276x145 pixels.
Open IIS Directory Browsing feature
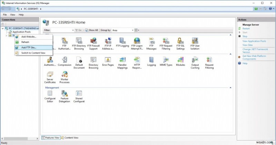[93, 63]
